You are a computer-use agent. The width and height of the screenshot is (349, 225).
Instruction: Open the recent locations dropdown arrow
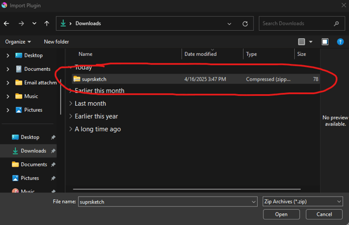pos(34,23)
